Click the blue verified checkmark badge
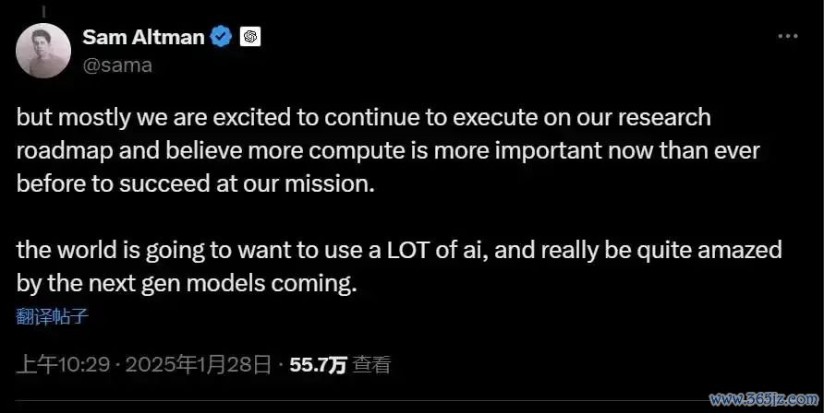Image resolution: width=824 pixels, height=413 pixels. (221, 37)
